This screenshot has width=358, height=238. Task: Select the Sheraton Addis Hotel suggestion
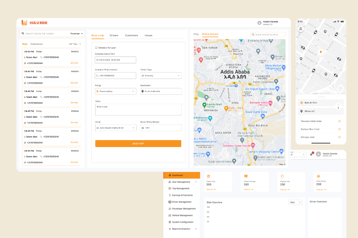point(320,121)
